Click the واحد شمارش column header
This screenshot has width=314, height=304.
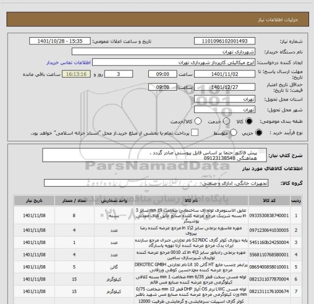click(114, 200)
